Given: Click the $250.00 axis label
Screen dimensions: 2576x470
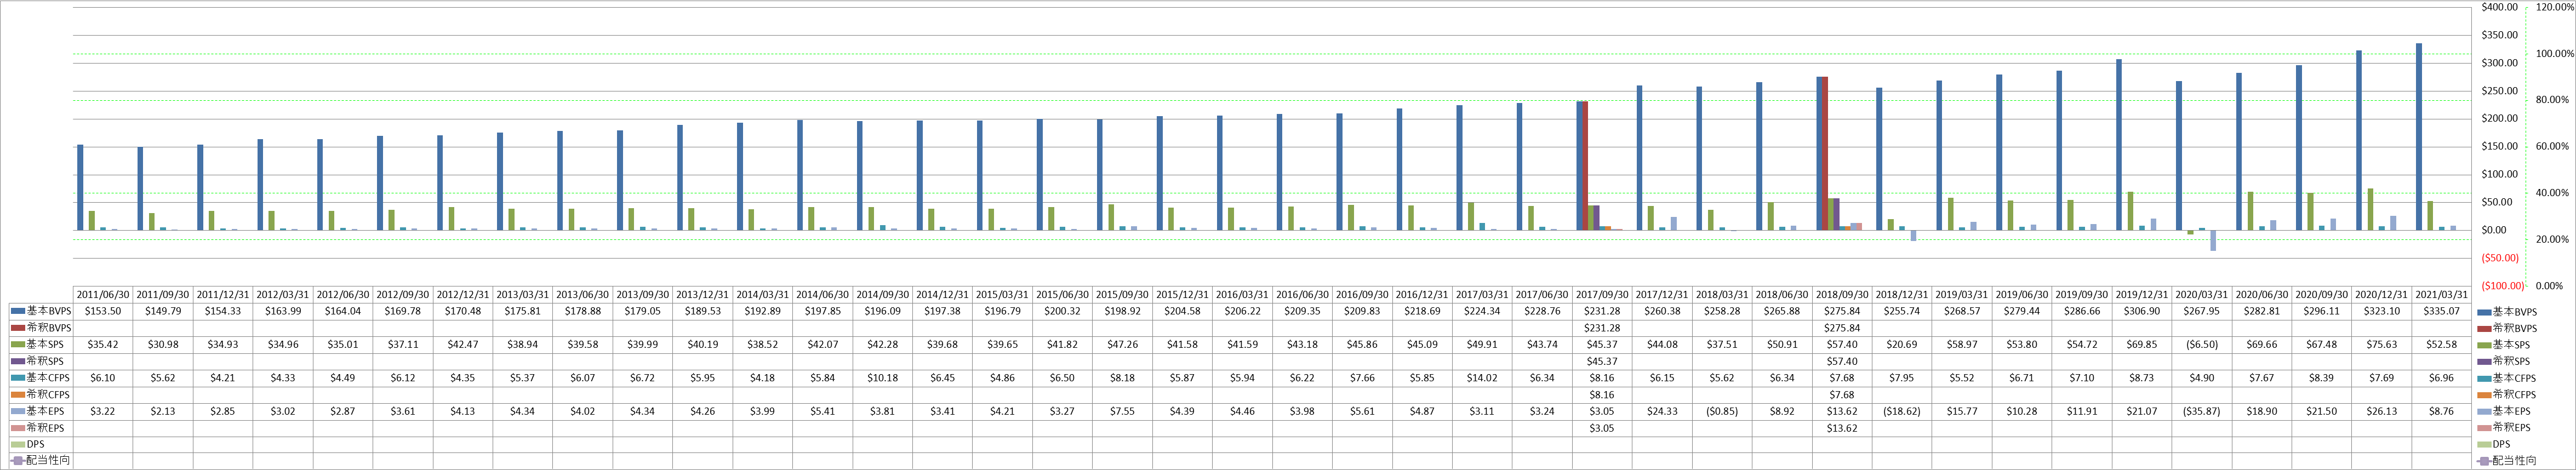Looking at the screenshot, I should 2499,91.
